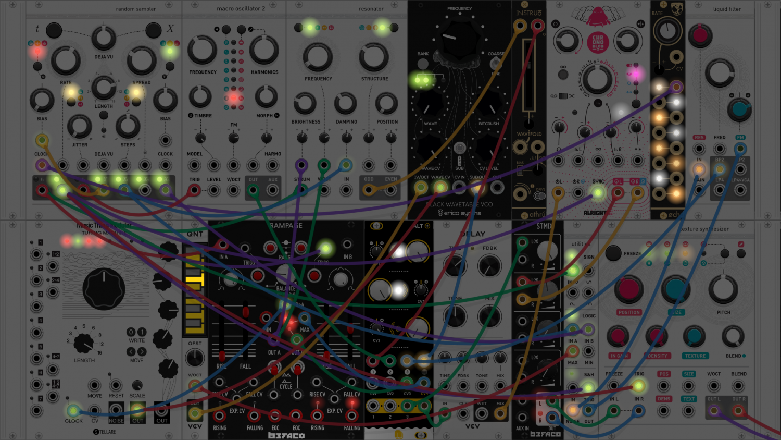Click the MOVE left arrow on Turing Machine
The width and height of the screenshot is (781, 440).
131,352
